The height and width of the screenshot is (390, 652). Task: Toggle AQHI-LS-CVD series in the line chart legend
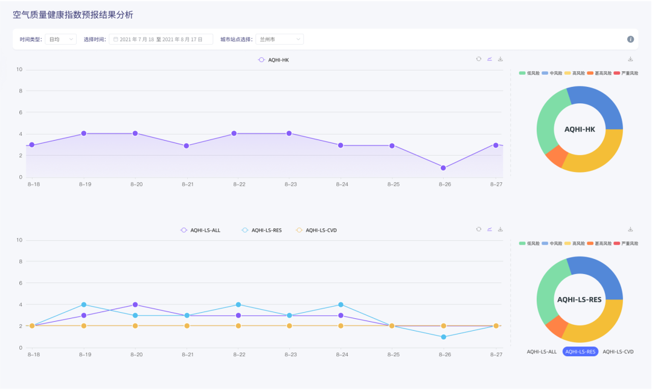click(x=316, y=231)
